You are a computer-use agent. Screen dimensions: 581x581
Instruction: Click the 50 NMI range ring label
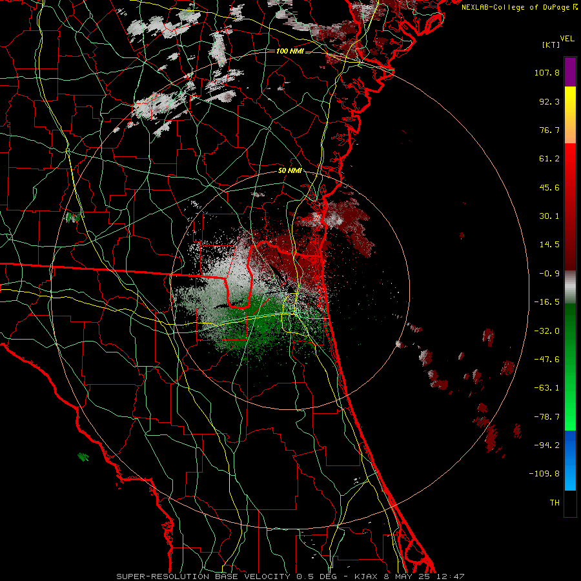(x=290, y=171)
